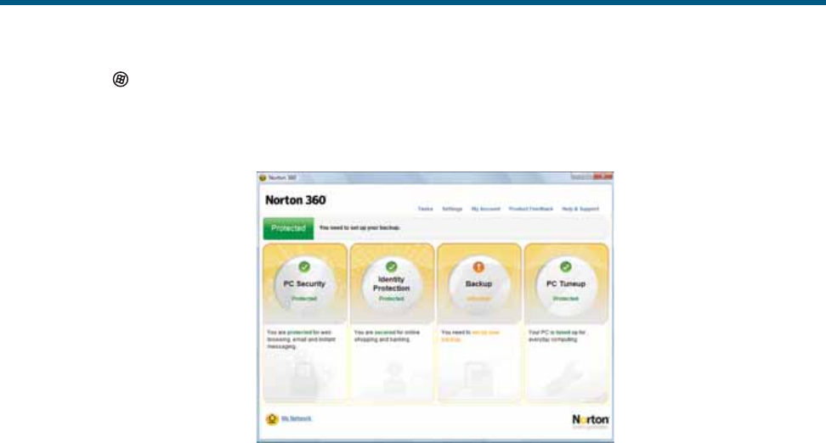Click the 'You need to set up your backup' message
The height and width of the screenshot is (443, 826).
[x=359, y=227]
